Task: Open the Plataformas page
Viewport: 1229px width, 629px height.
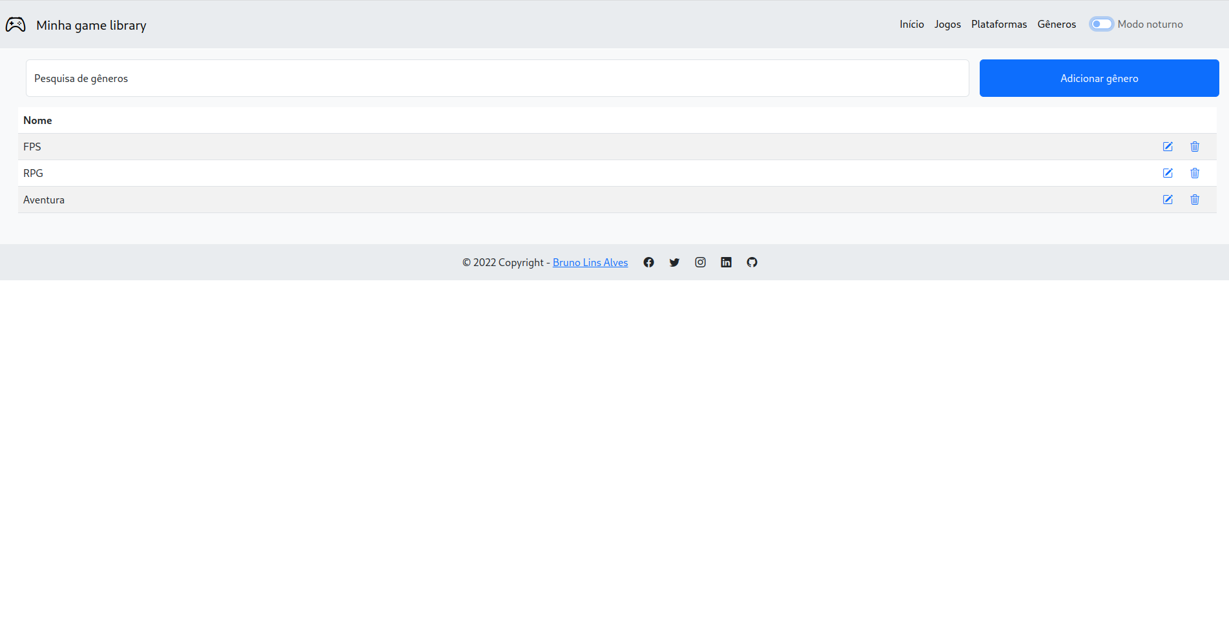Action: pos(999,24)
